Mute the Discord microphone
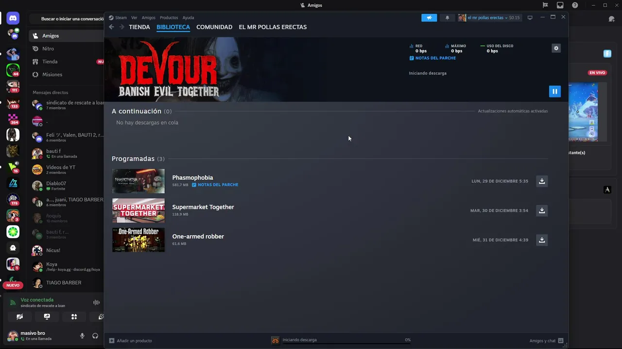622x349 pixels. (82, 335)
